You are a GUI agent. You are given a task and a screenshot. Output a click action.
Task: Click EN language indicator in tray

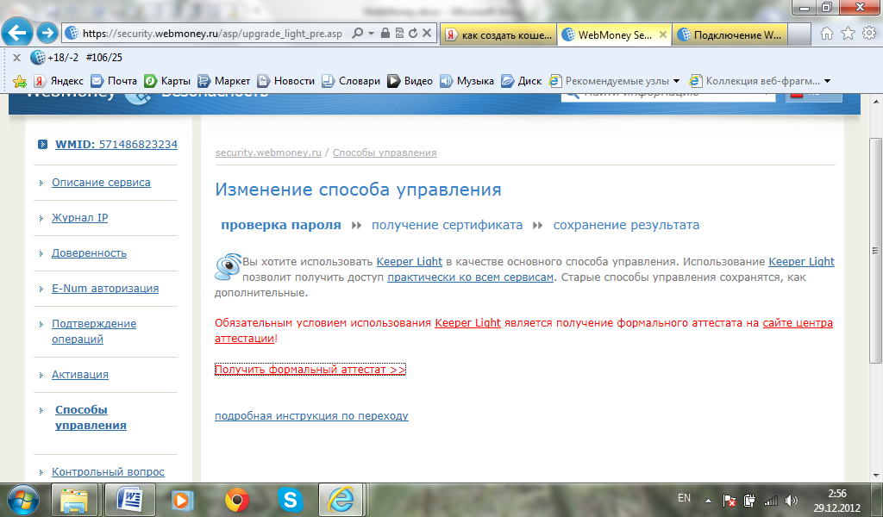[x=684, y=498]
